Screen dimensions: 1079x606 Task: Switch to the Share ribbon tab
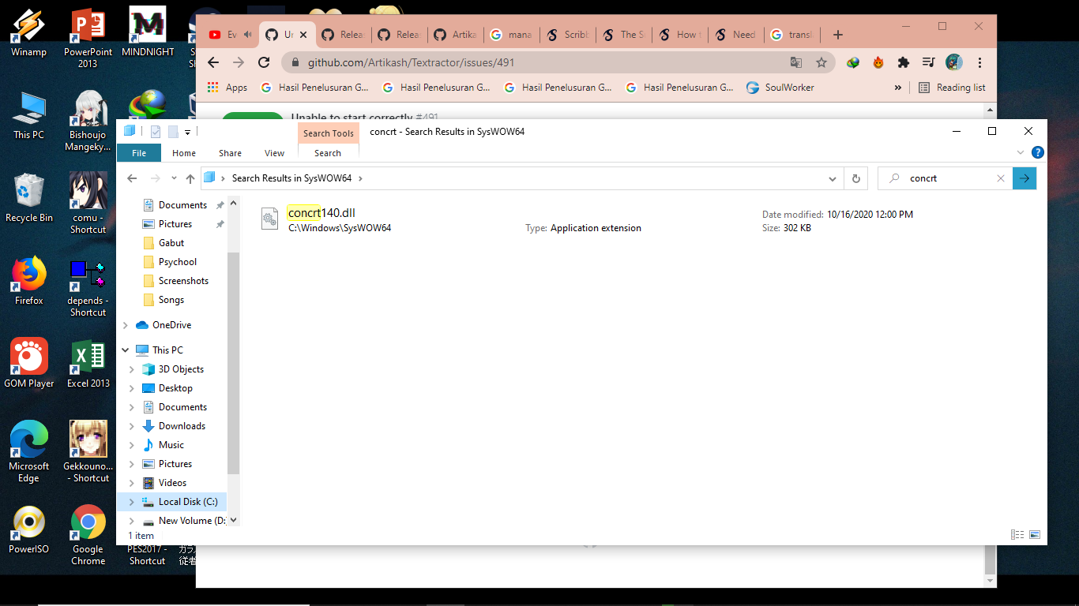pos(231,153)
